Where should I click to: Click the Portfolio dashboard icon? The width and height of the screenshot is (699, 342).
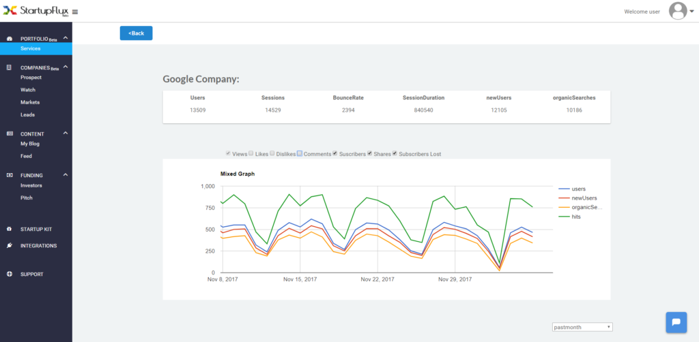(10, 39)
